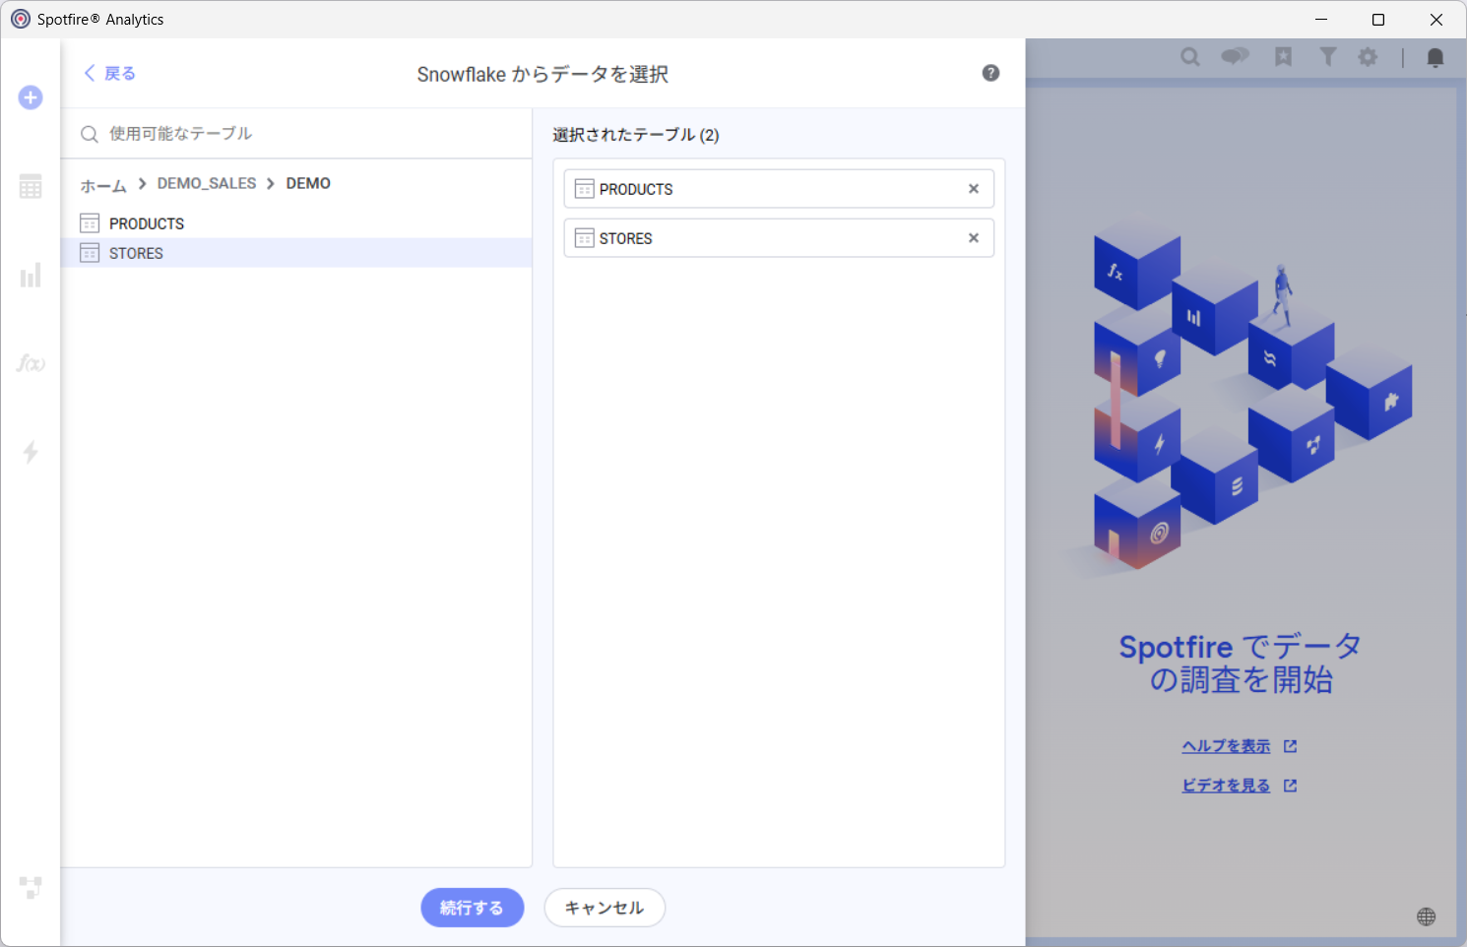Minimize the Spotfire Analytics window

pyautogui.click(x=1321, y=19)
